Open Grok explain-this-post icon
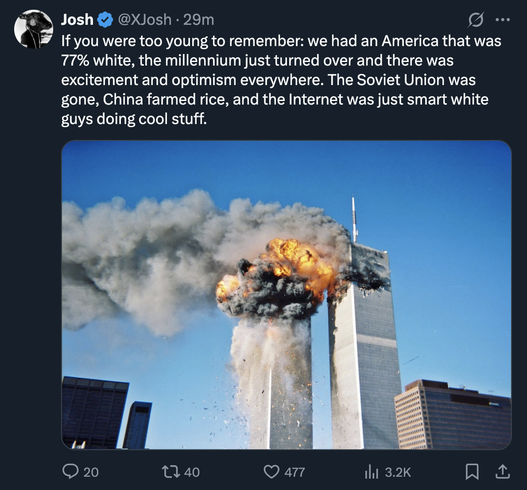Image resolution: width=527 pixels, height=490 pixels. coord(476,20)
